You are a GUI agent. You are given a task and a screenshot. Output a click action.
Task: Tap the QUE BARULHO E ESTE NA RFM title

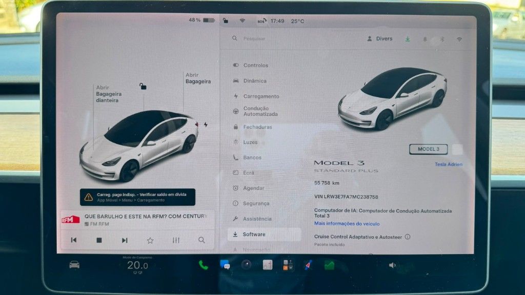[x=146, y=217]
